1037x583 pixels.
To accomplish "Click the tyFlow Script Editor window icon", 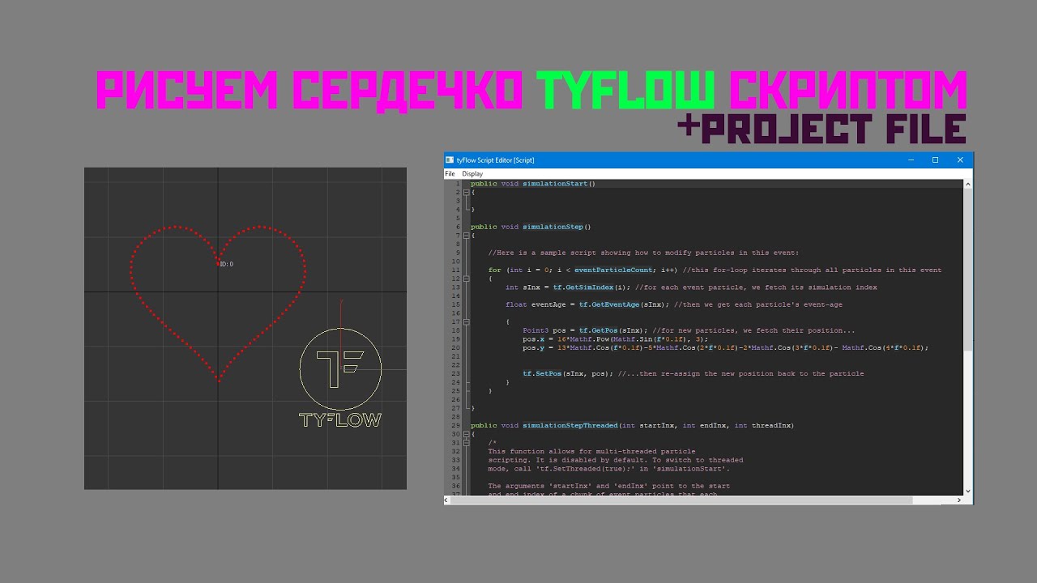I will tap(450, 160).
